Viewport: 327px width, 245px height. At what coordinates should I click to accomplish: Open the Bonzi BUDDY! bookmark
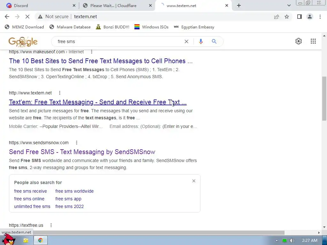(113, 27)
